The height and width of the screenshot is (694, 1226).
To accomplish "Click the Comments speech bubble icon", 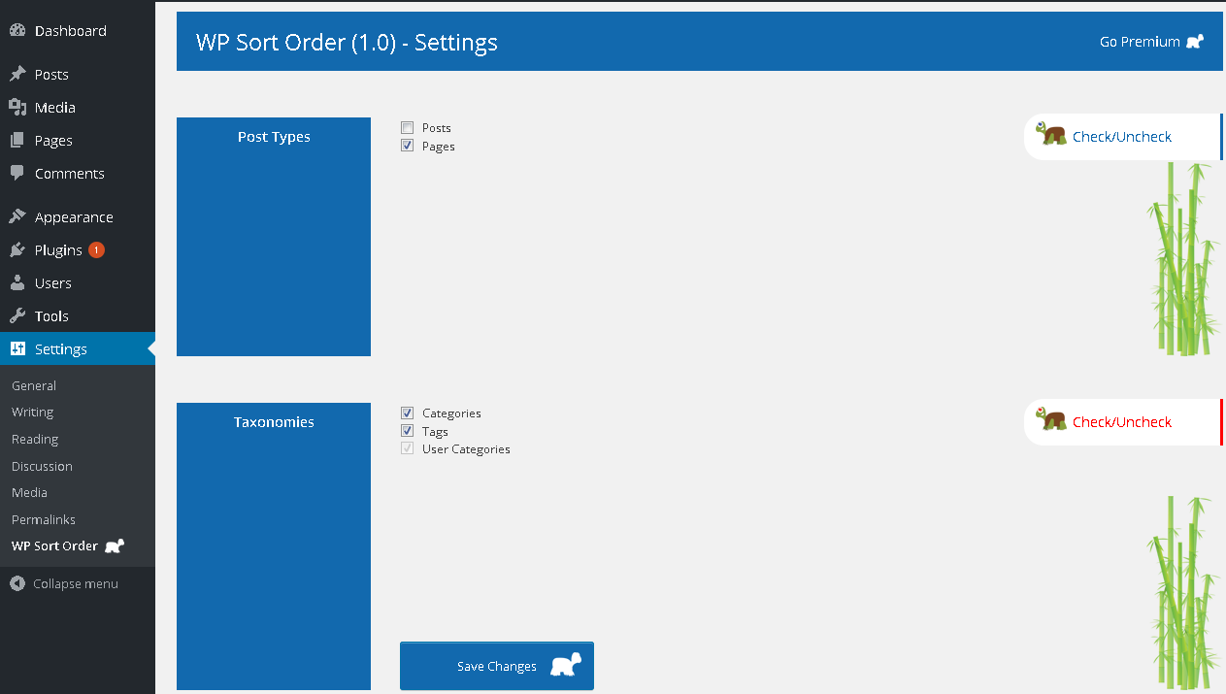I will pos(17,173).
